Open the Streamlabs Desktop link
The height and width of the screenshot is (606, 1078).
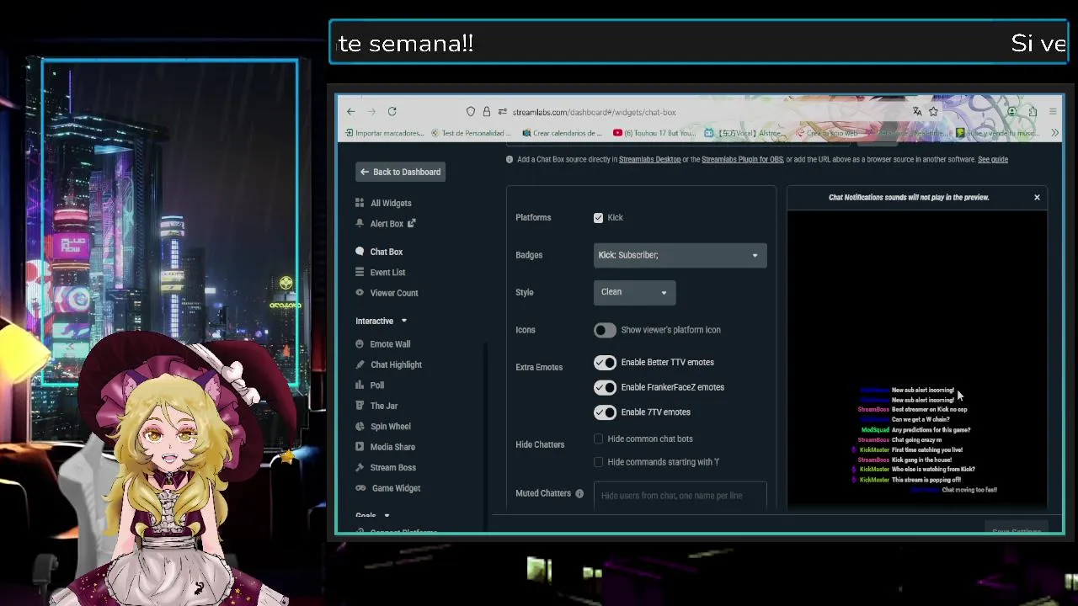pyautogui.click(x=649, y=159)
